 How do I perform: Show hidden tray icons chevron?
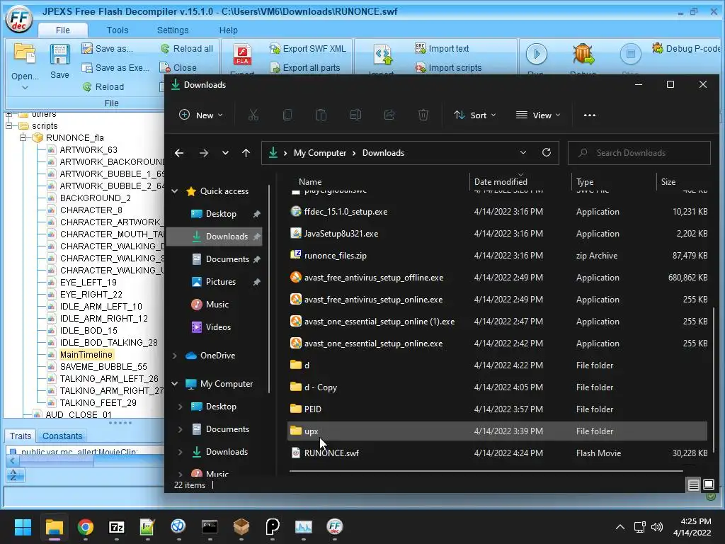click(x=620, y=526)
